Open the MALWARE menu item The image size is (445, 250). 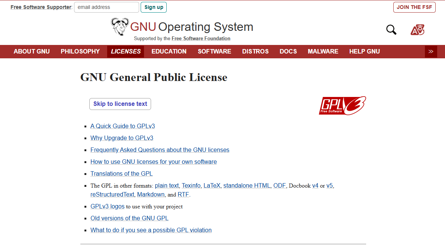pos(323,52)
